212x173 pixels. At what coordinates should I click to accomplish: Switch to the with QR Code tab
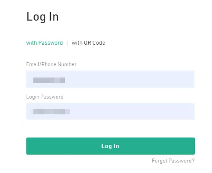(88, 43)
